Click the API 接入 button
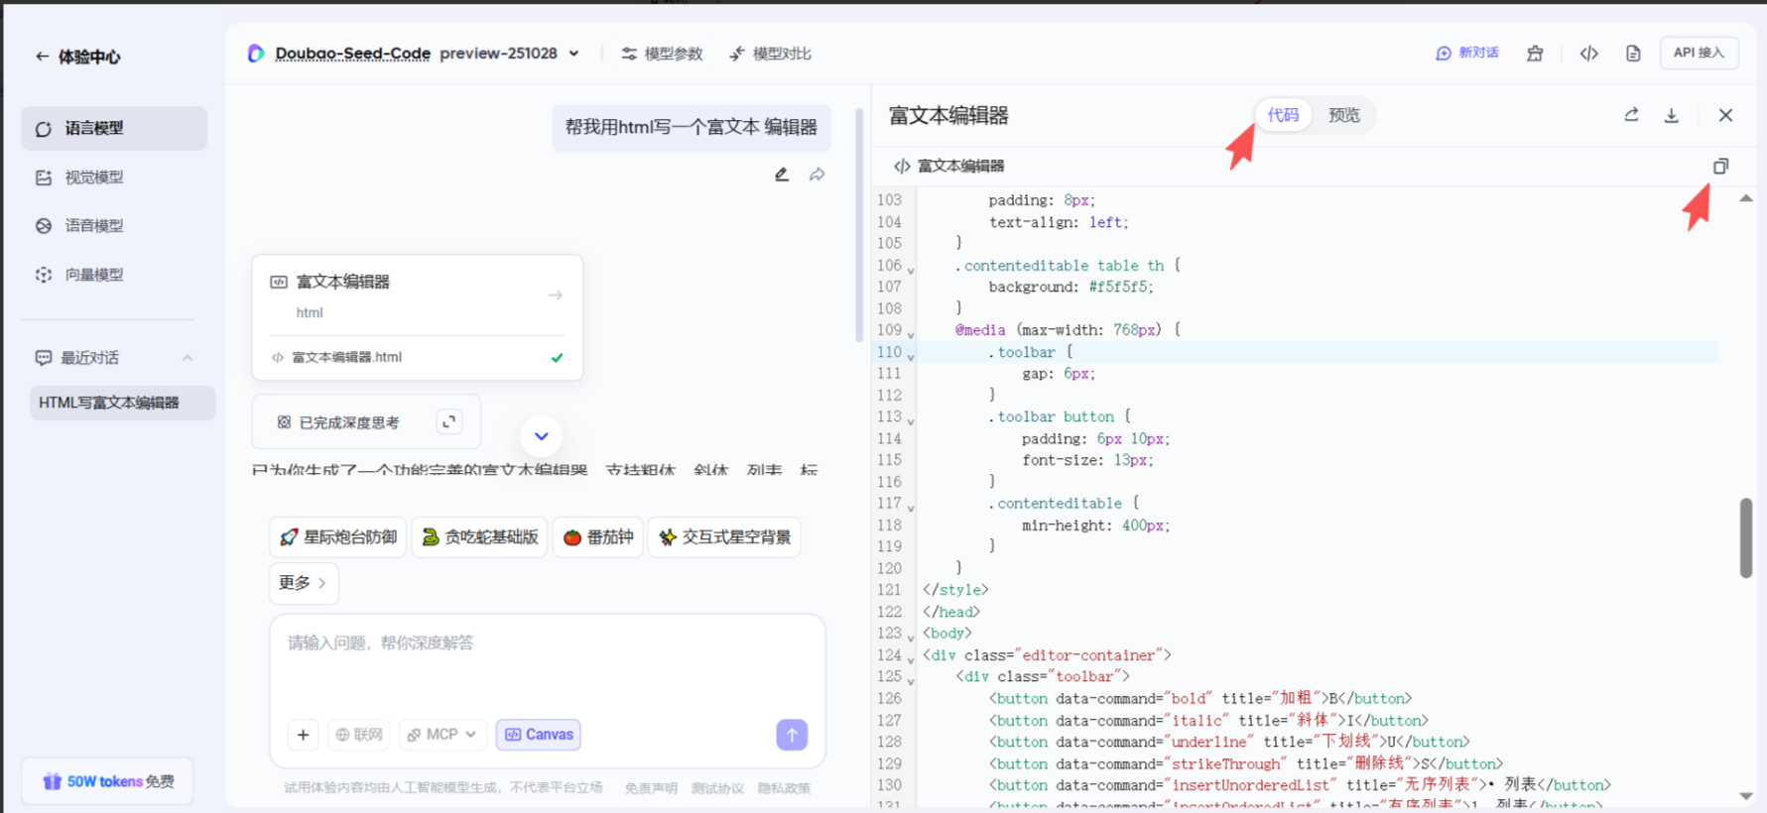Viewport: 1767px width, 813px height. (x=1699, y=54)
